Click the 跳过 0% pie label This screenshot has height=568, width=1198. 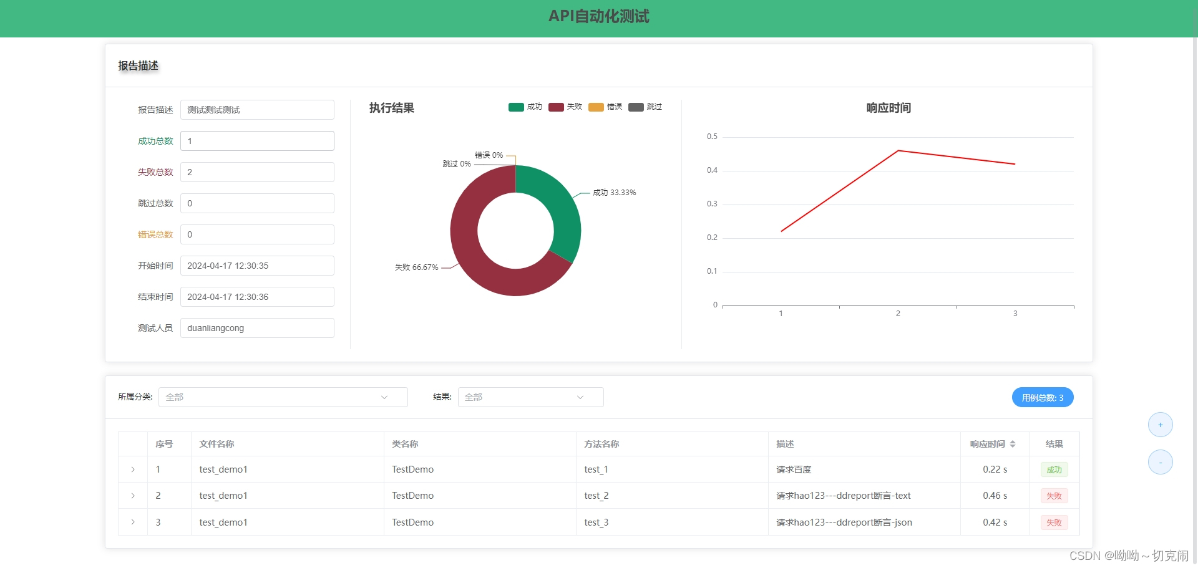pyautogui.click(x=457, y=164)
